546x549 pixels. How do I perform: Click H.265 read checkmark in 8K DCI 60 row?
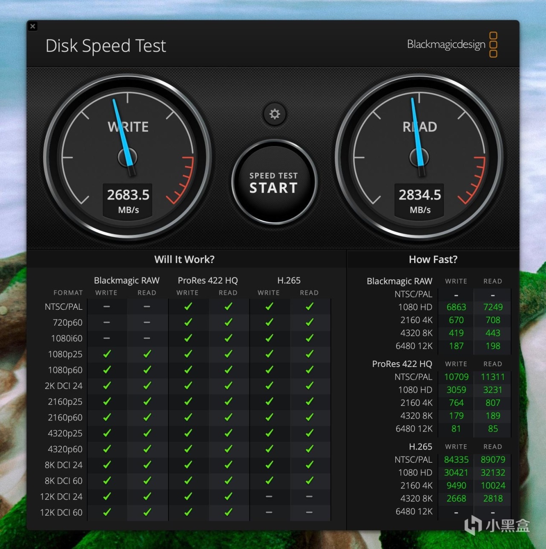pyautogui.click(x=310, y=480)
